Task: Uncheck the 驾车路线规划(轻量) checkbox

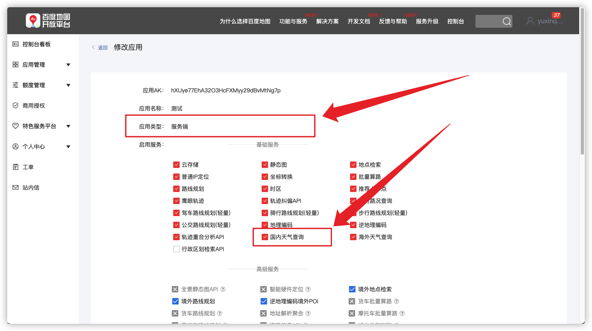Action: 176,213
